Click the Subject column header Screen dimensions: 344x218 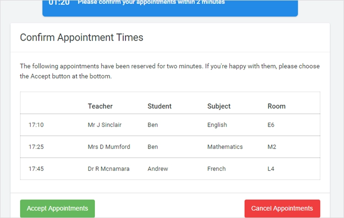point(219,106)
